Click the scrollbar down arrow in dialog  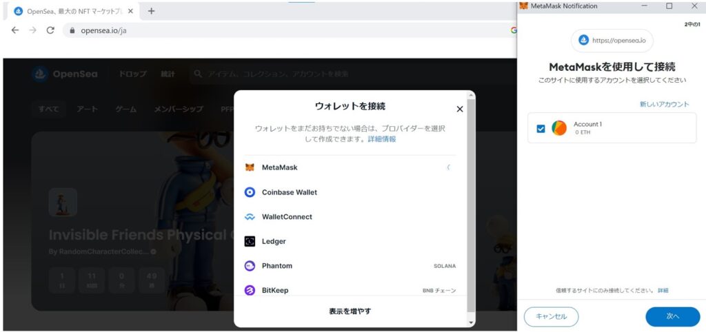(x=471, y=322)
